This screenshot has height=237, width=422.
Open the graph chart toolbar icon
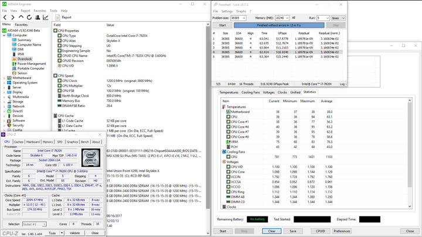46,18
